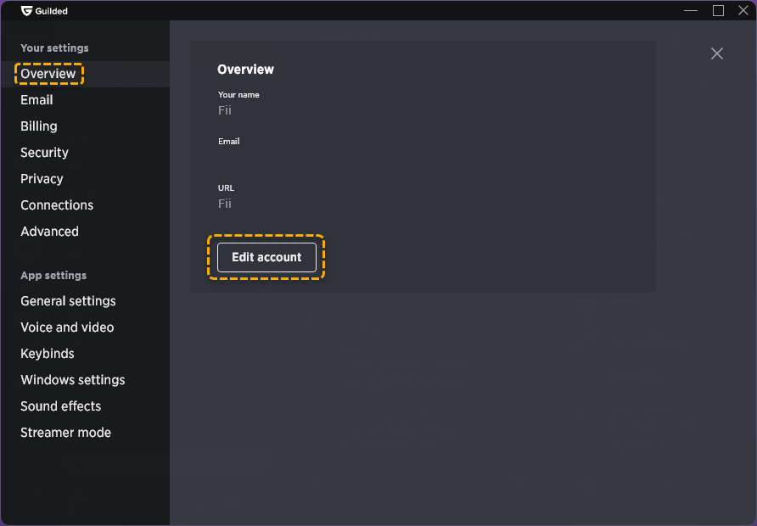Open Advanced settings
The height and width of the screenshot is (526, 757).
[50, 232]
